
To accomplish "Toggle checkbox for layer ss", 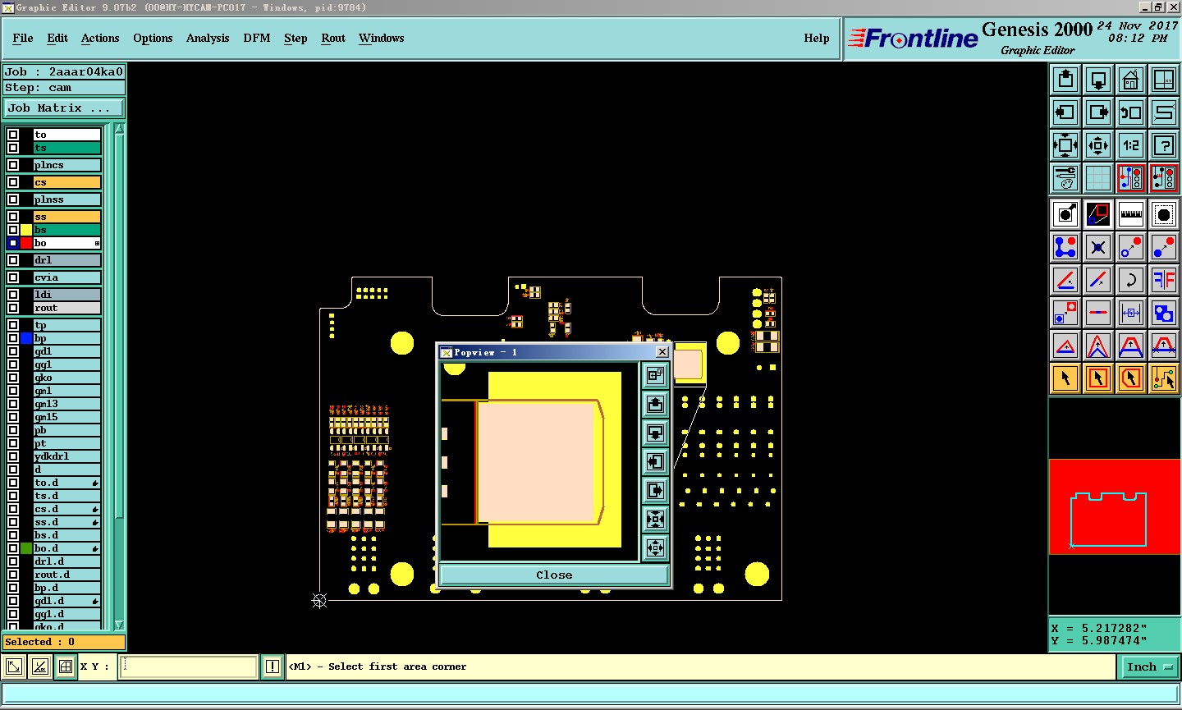I will coord(13,217).
